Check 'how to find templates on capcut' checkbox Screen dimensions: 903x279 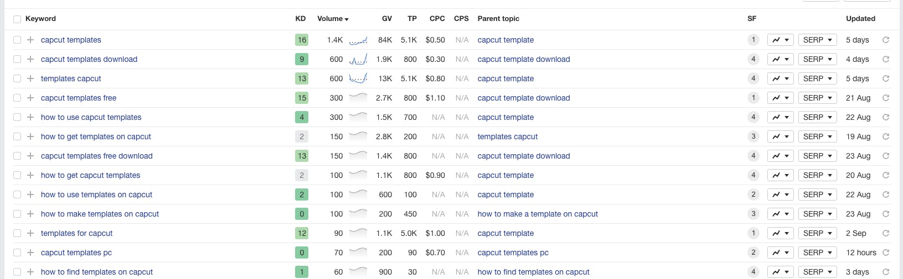coord(17,272)
